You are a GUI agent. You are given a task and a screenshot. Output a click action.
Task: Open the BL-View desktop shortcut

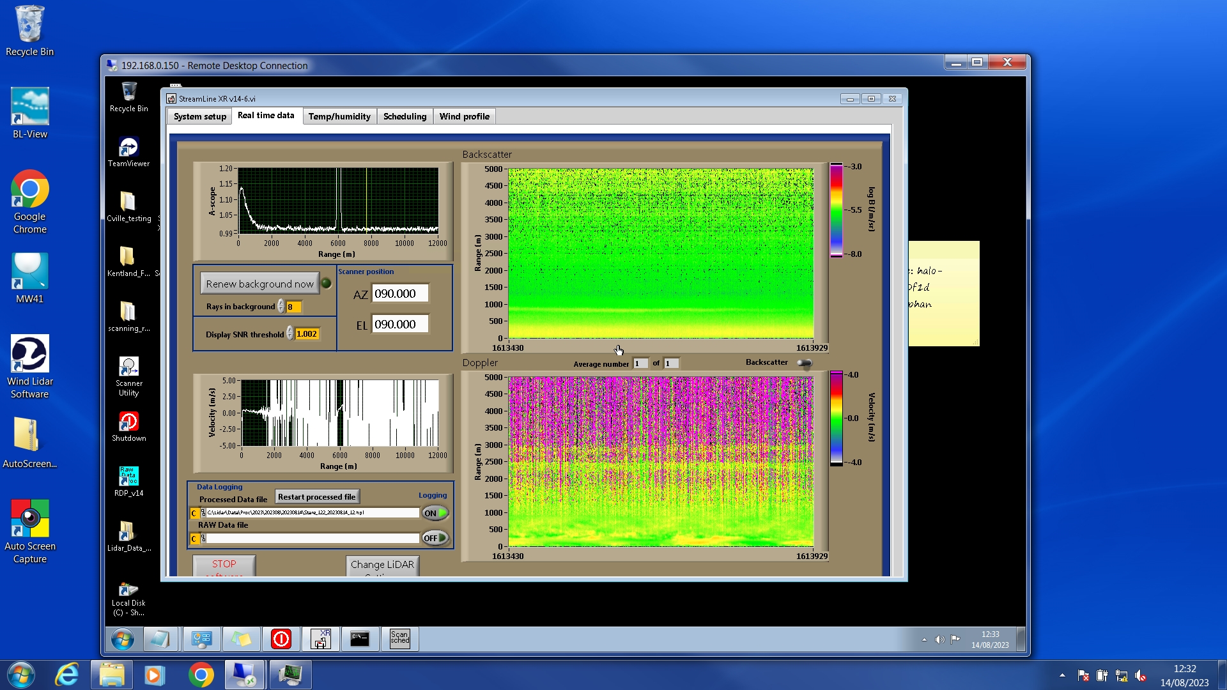[29, 107]
